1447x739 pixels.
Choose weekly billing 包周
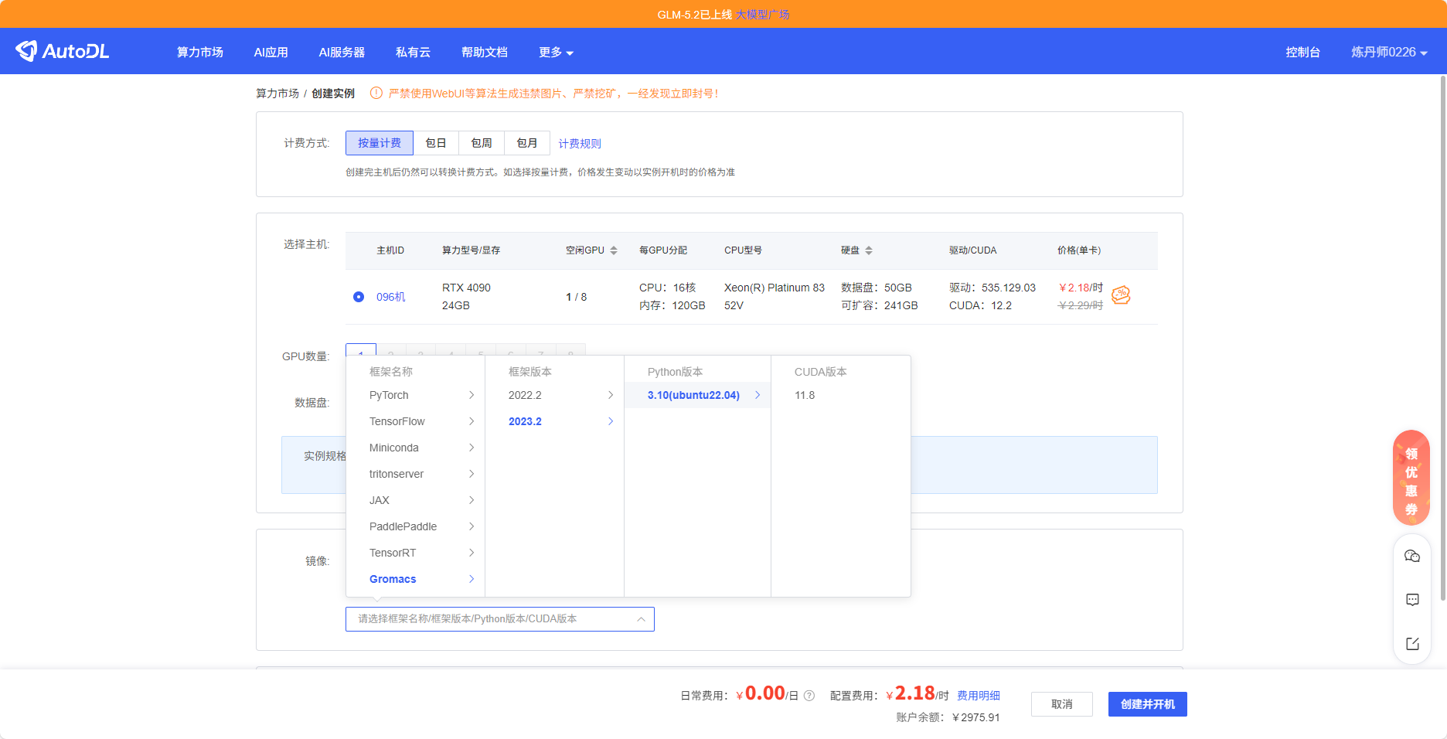(482, 143)
